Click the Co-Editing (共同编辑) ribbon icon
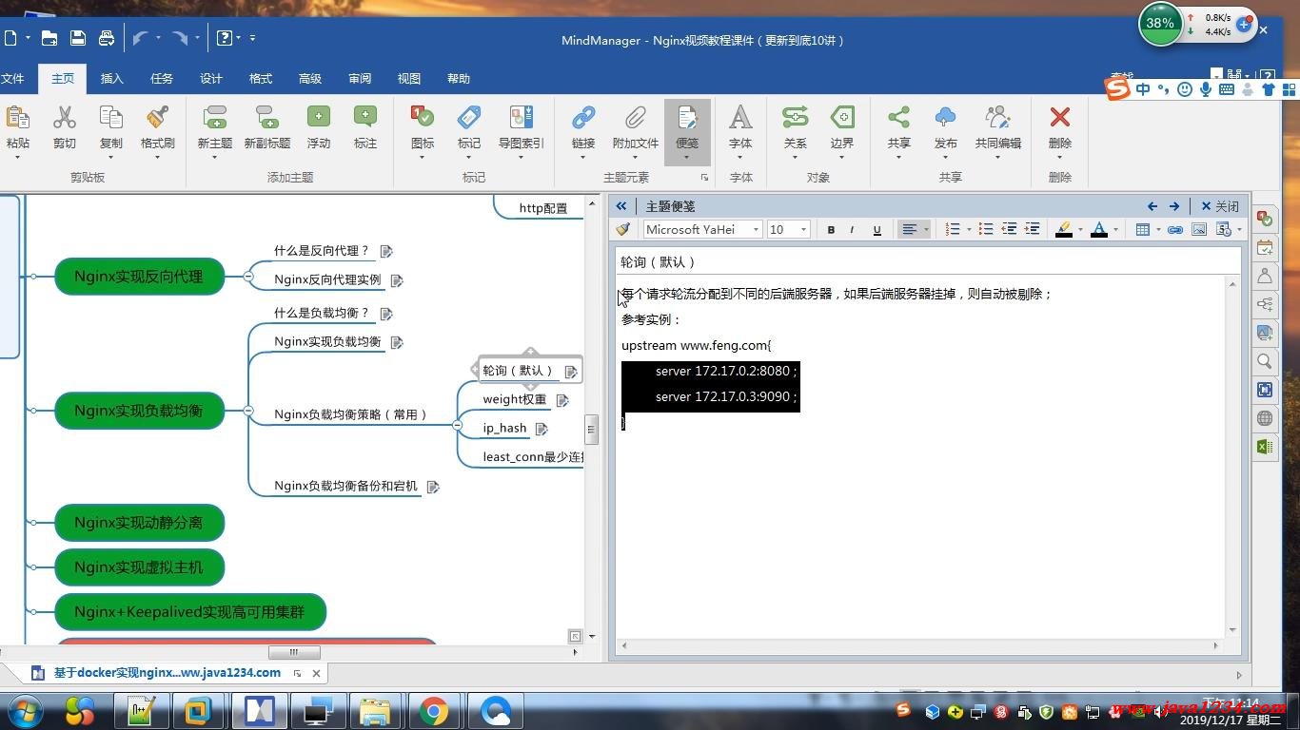This screenshot has height=730, width=1300. [x=997, y=118]
